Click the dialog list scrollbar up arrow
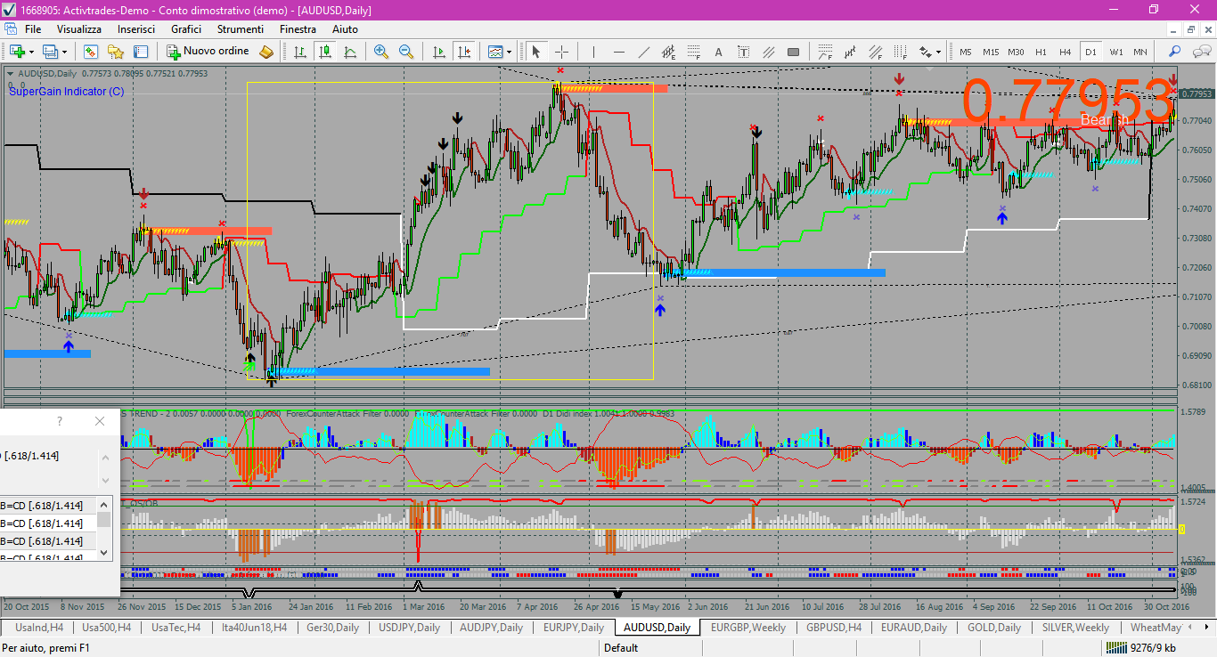This screenshot has width=1217, height=657. pos(105,503)
